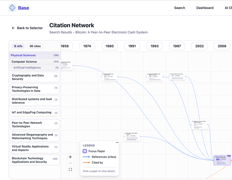Screen dimensions: 232x180
Task: Select the IoT and Edge/Fog Computing topic
Action: click(35, 112)
